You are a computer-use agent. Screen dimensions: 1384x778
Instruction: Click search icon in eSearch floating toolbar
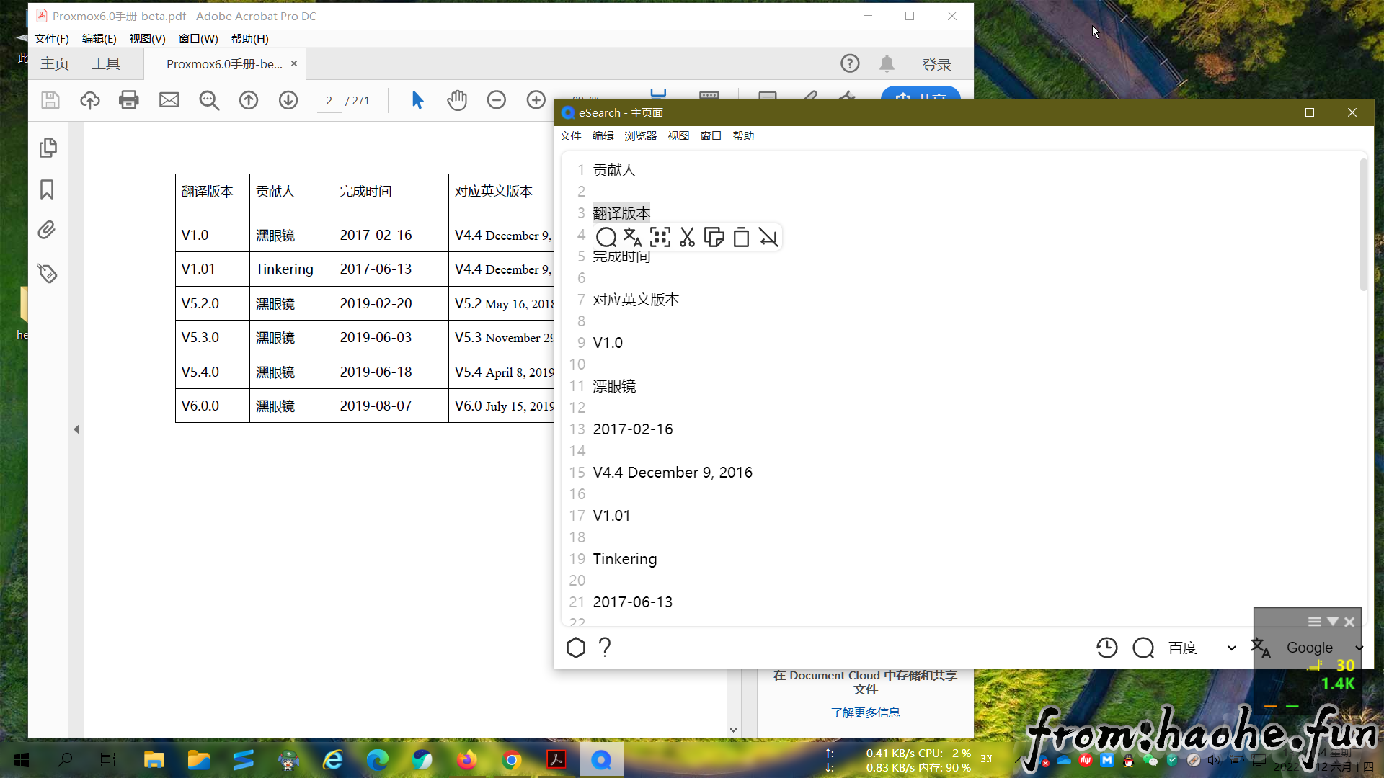(606, 237)
